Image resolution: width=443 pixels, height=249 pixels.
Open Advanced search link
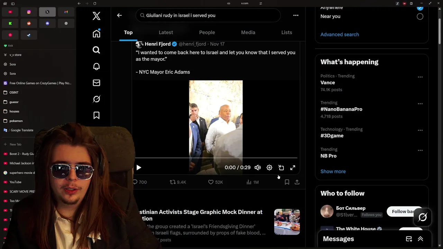[x=340, y=34]
